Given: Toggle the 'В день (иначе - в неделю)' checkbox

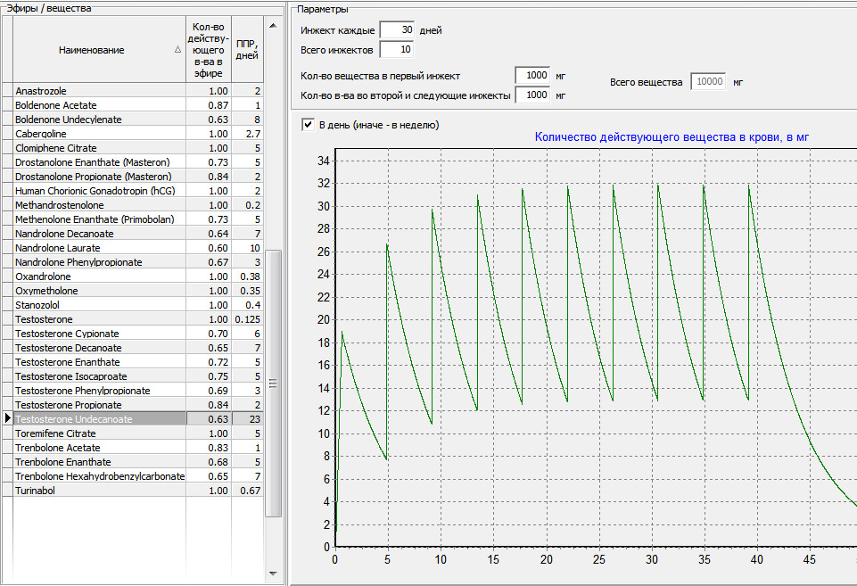Looking at the screenshot, I should [x=309, y=125].
